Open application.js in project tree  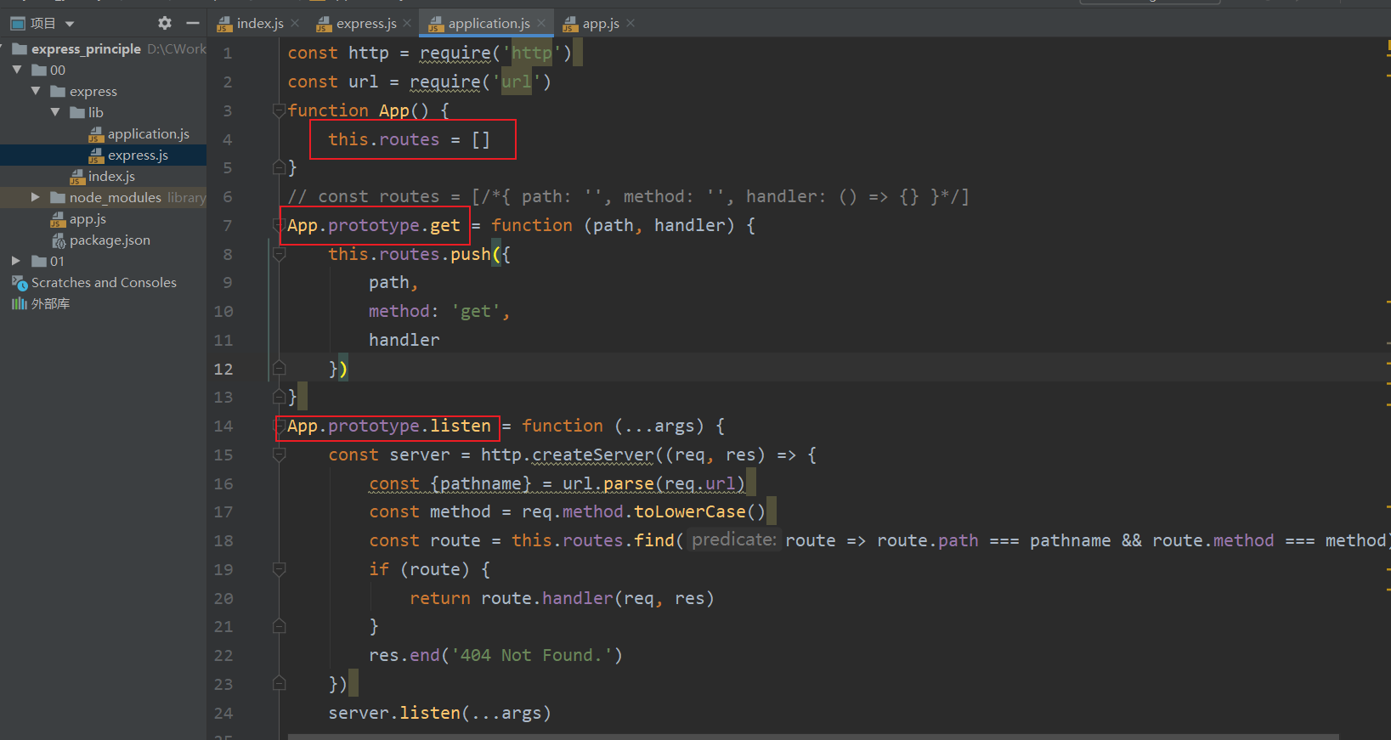pyautogui.click(x=148, y=134)
